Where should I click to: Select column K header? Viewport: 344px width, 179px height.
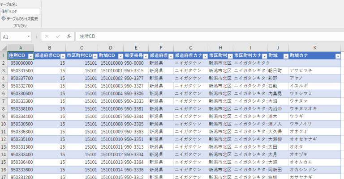pyautogui.click(x=315, y=48)
